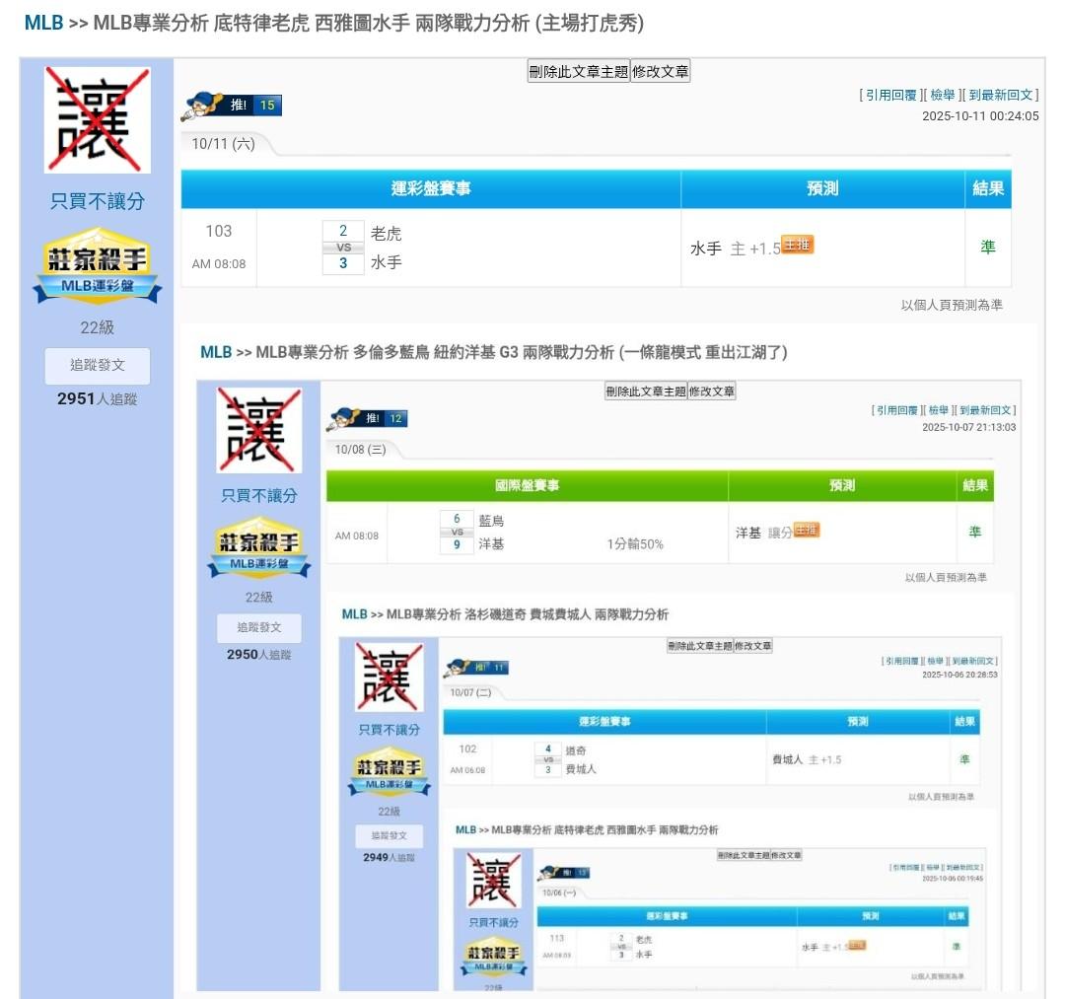Screen dimensions: 1065x999
Task: Click the 推 13 recommend badge
Action: [x=564, y=873]
